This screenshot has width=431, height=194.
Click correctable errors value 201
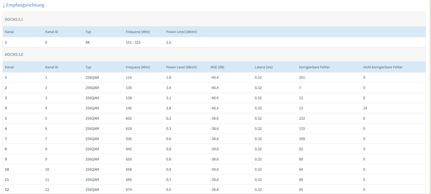point(302,78)
